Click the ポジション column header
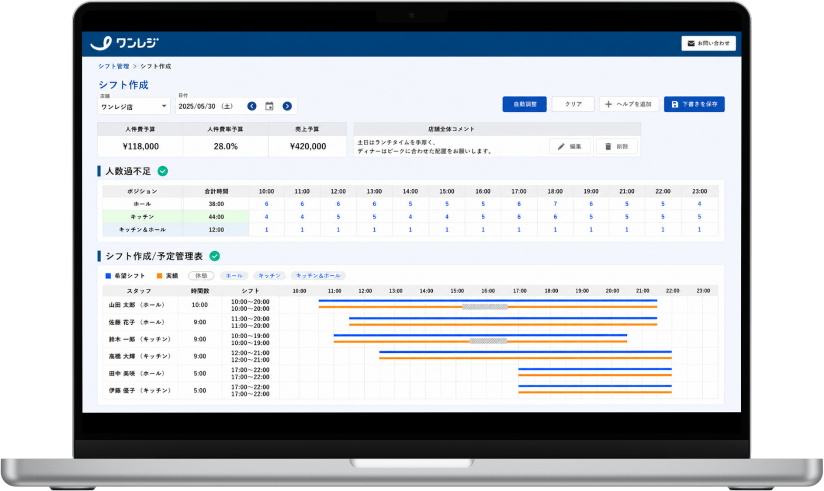 click(142, 191)
